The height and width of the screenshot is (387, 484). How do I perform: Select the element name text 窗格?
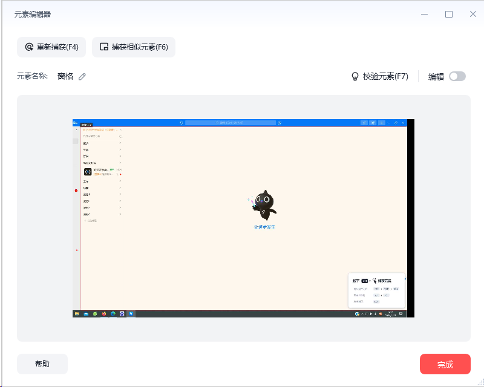tap(65, 77)
